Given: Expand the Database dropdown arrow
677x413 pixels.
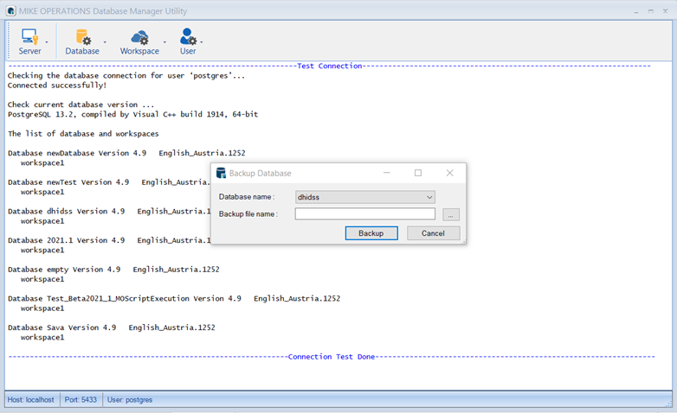Looking at the screenshot, I should pyautogui.click(x=105, y=42).
